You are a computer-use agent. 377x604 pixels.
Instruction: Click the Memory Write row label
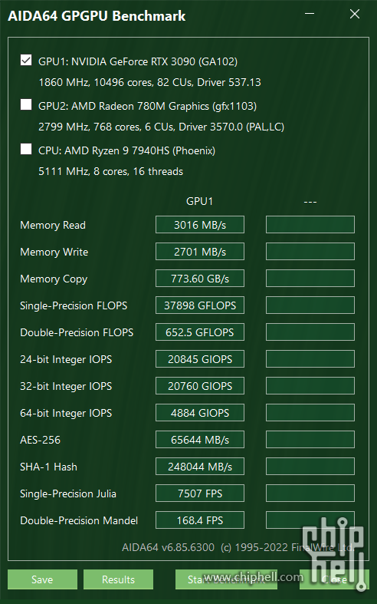click(54, 252)
